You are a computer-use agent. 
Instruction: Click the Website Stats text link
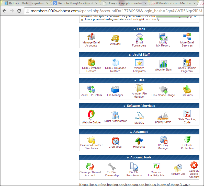coord(163,69)
